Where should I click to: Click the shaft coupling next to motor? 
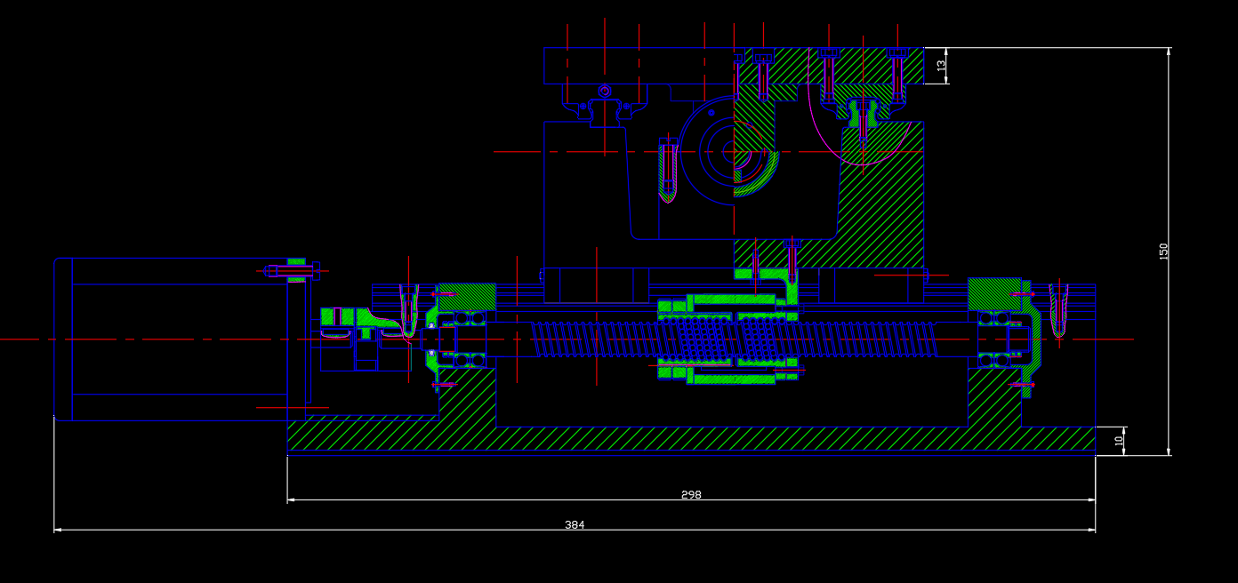[351, 338]
